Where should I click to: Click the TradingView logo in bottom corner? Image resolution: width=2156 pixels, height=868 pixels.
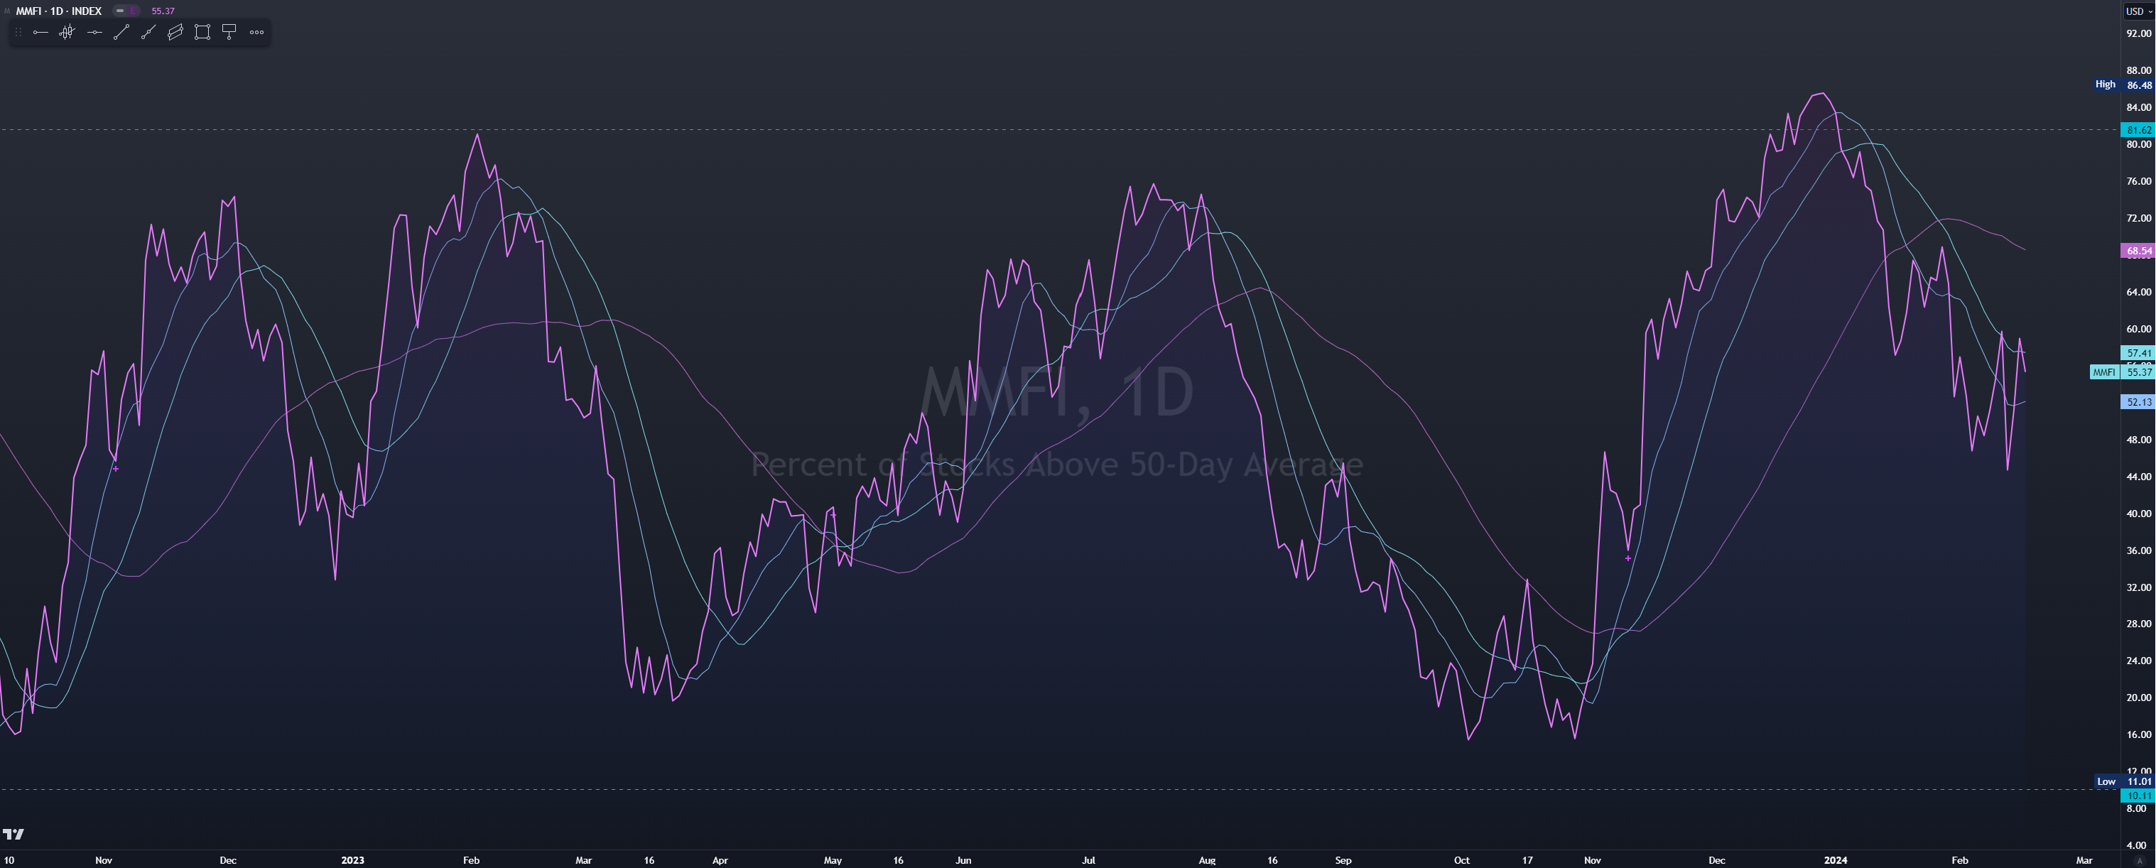coord(13,834)
